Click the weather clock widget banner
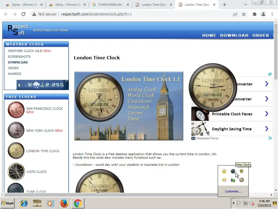278x209 pixels. coord(42,85)
